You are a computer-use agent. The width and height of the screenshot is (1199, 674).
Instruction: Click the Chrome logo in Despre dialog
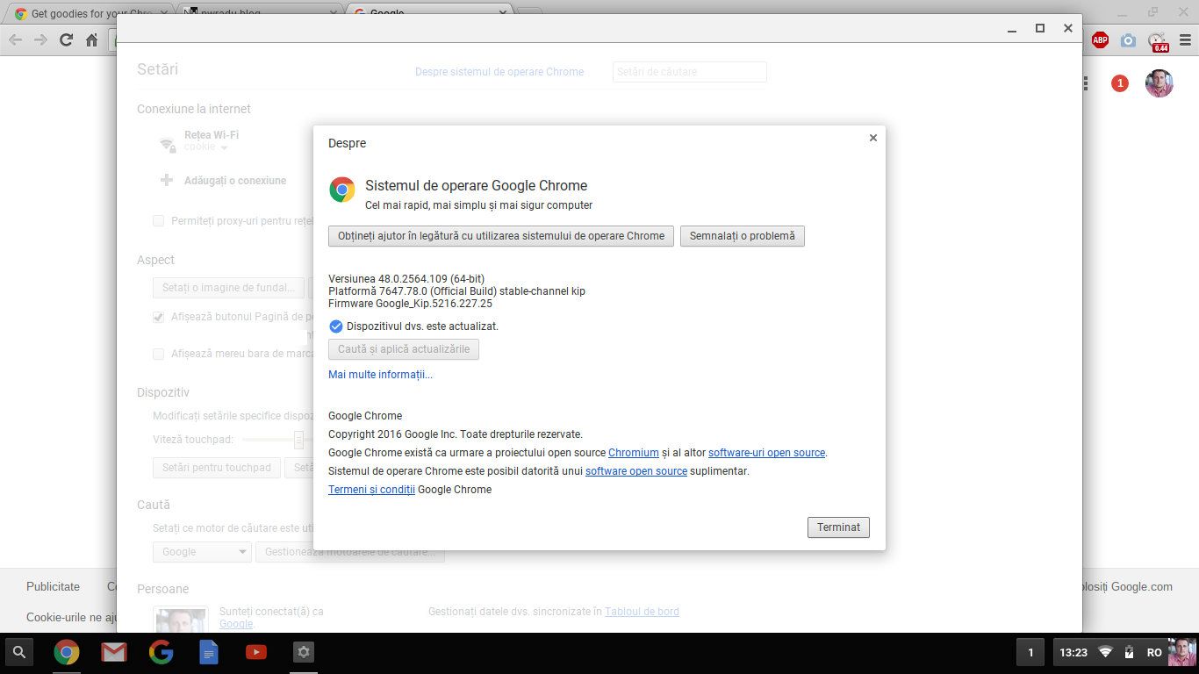coord(341,190)
